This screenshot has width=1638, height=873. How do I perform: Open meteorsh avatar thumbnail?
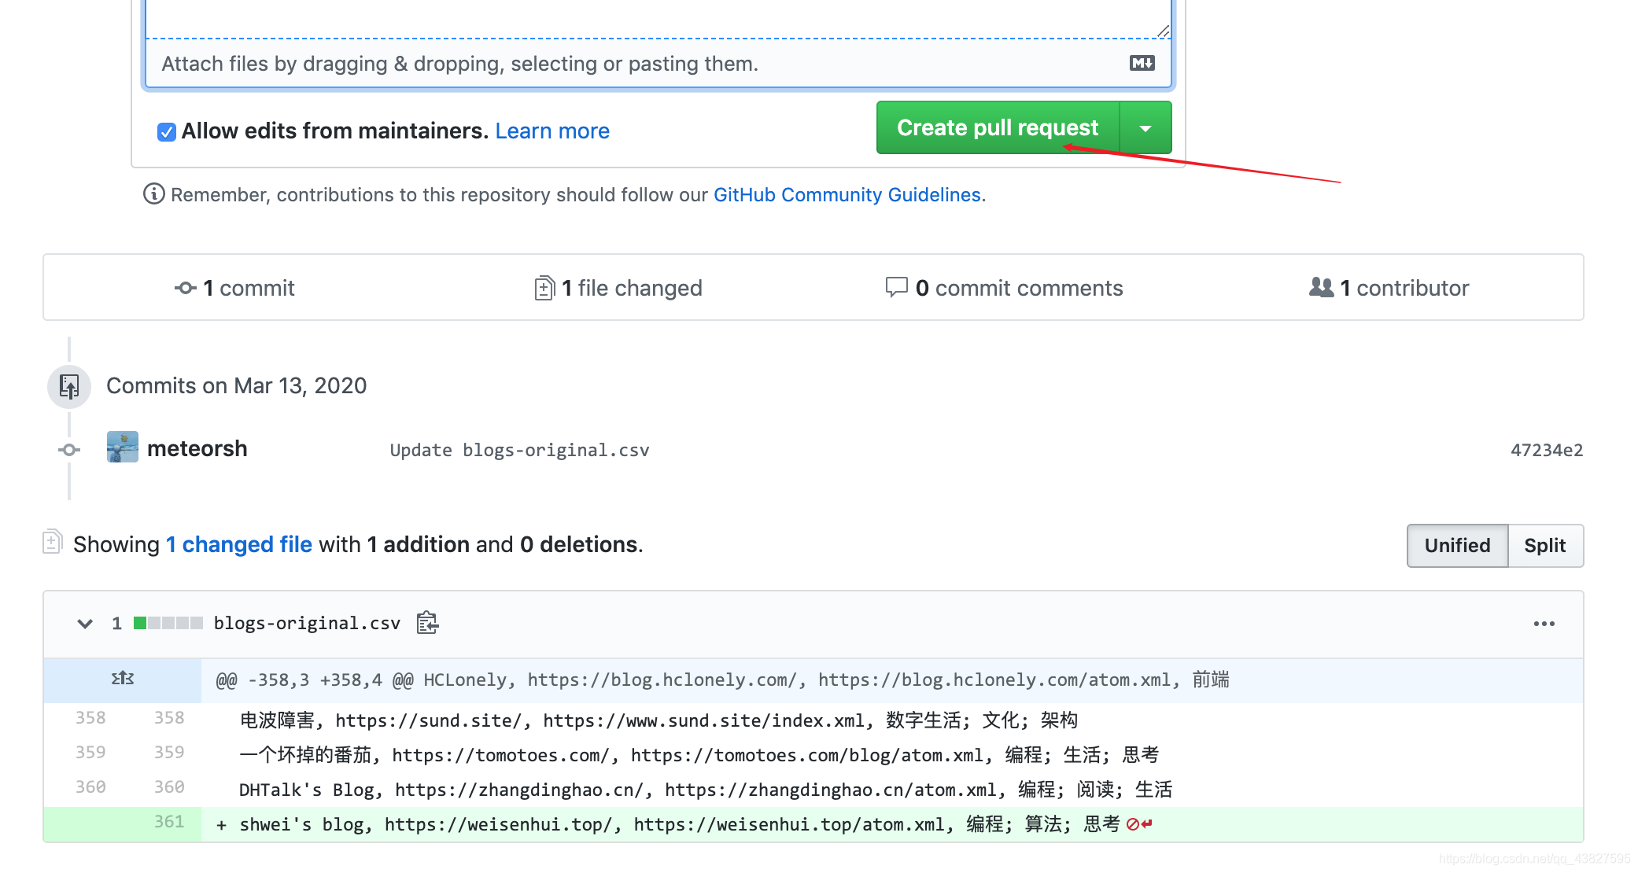[123, 447]
